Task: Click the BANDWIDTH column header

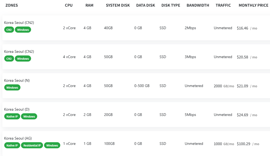Action: pyautogui.click(x=198, y=5)
